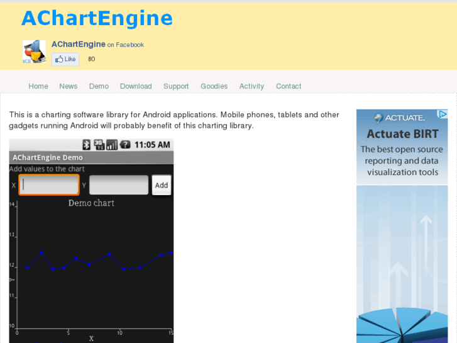The image size is (457, 343).
Task: Click the AChartEngine page logo thumbnail
Action: [x=34, y=52]
